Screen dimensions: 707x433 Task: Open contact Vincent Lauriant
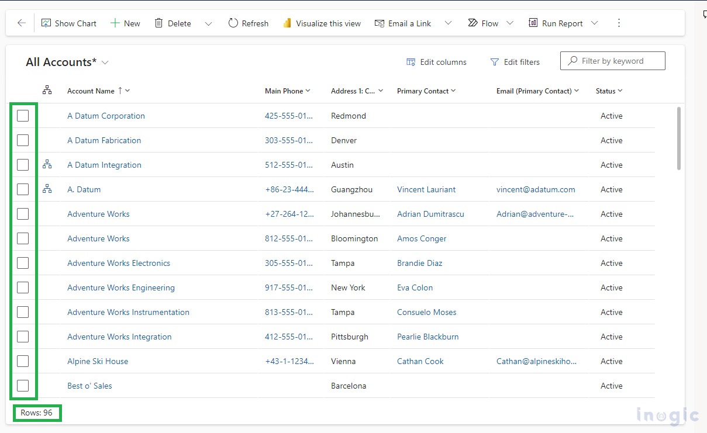(x=426, y=189)
